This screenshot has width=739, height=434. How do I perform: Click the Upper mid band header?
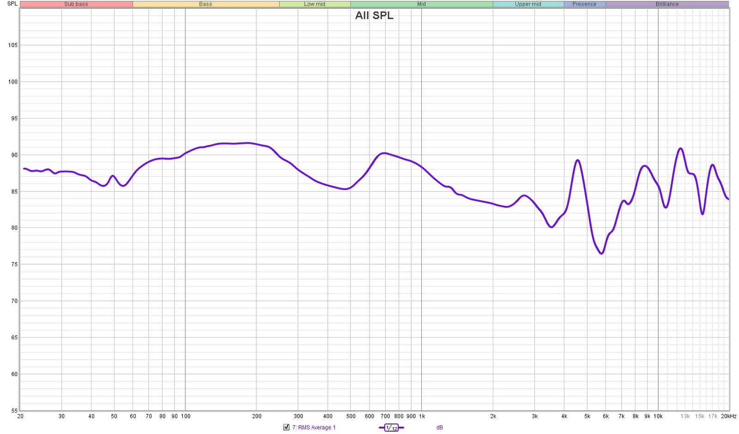(x=528, y=4)
